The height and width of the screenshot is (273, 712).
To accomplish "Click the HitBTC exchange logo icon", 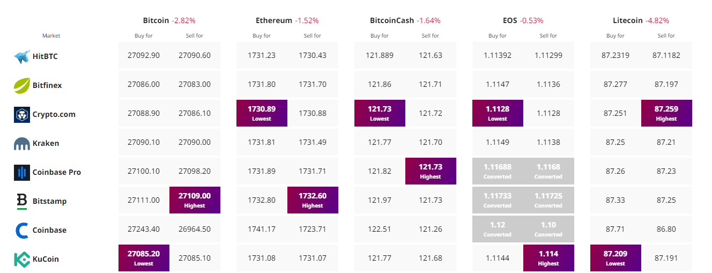I will tap(21, 56).
